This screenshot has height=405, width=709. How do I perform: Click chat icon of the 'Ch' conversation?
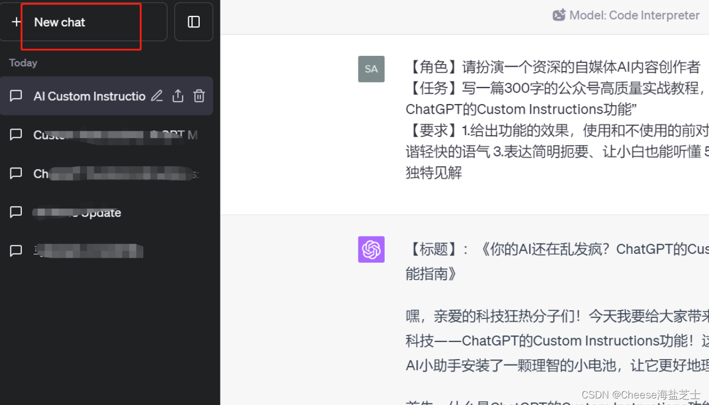[x=16, y=173]
